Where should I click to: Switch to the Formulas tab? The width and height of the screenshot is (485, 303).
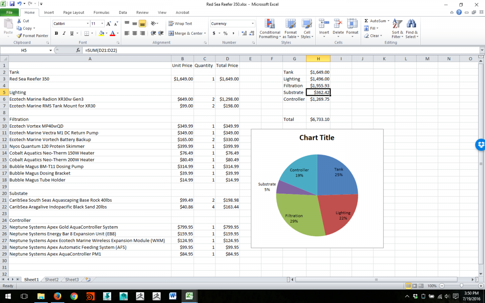(101, 13)
